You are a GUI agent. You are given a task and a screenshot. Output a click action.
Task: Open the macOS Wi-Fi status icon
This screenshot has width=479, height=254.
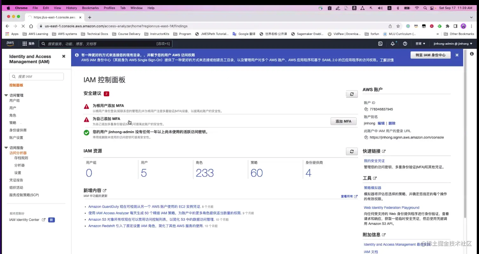click(417, 8)
